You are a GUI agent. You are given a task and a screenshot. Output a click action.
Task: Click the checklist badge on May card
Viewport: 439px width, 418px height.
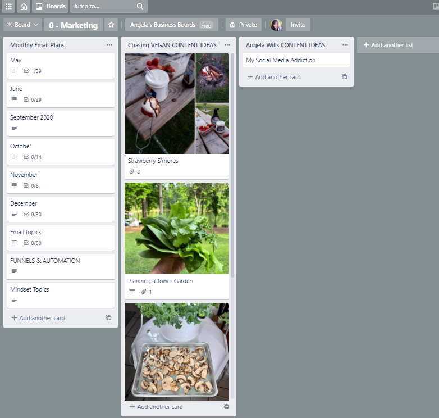click(x=33, y=71)
